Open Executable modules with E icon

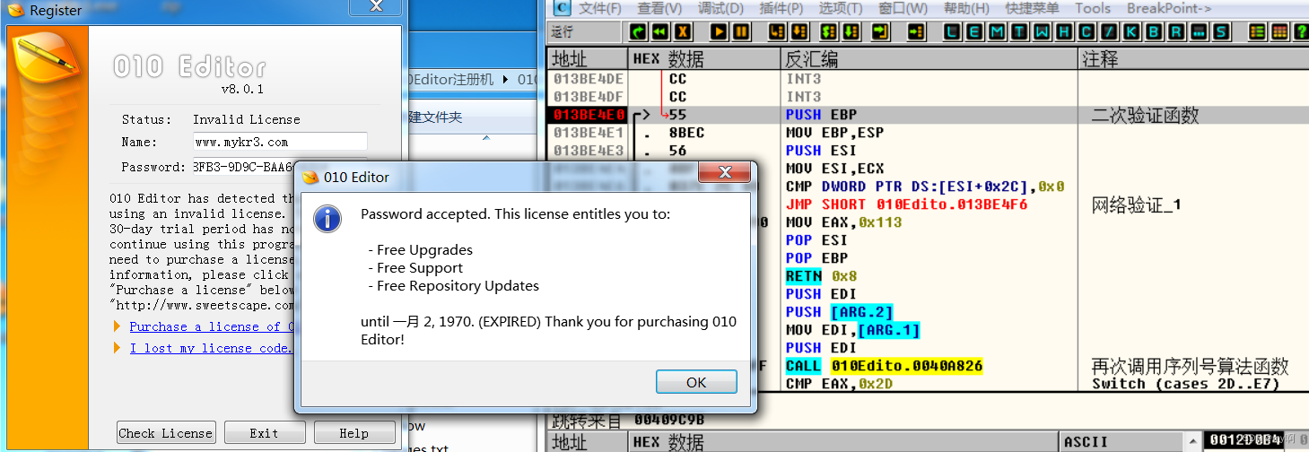click(x=975, y=32)
